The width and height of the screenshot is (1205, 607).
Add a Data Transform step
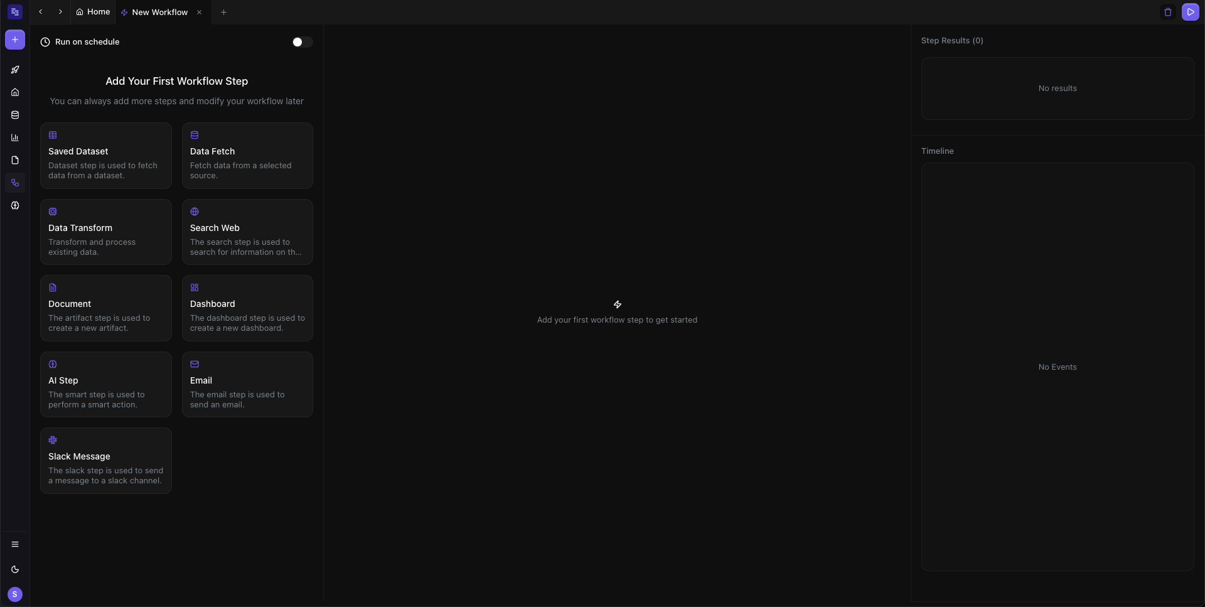(x=106, y=232)
